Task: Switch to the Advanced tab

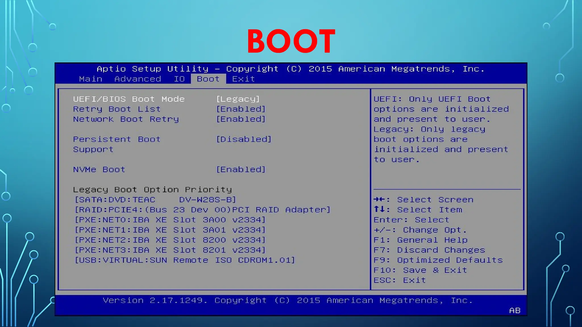Action: pyautogui.click(x=138, y=79)
